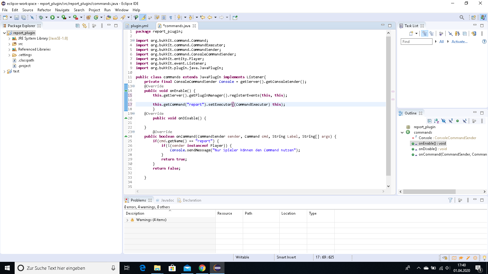Screen dimensions: 488x274
Task: Toggle Hide Static Members in Outline
Action: pyautogui.click(x=450, y=121)
